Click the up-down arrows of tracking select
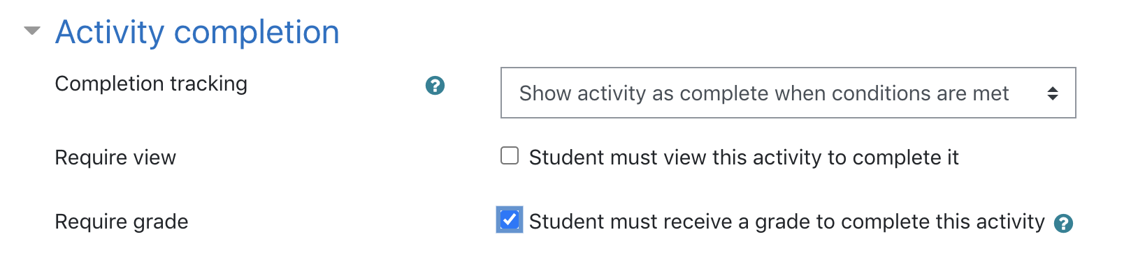Image resolution: width=1138 pixels, height=269 pixels. [x=1052, y=93]
